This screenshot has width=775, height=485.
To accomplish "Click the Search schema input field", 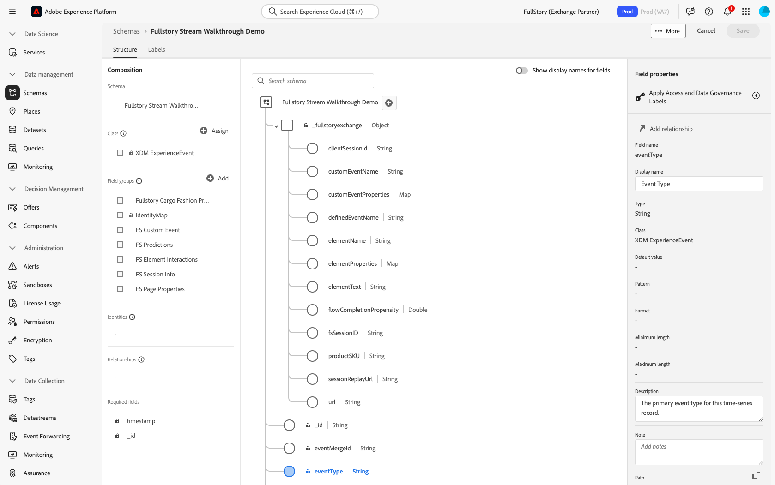I will tap(319, 81).
